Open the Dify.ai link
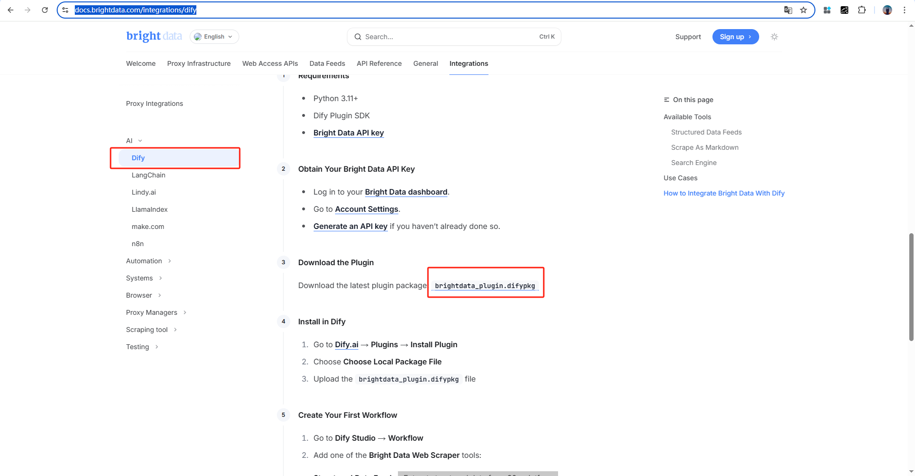The height and width of the screenshot is (476, 915). 346,345
